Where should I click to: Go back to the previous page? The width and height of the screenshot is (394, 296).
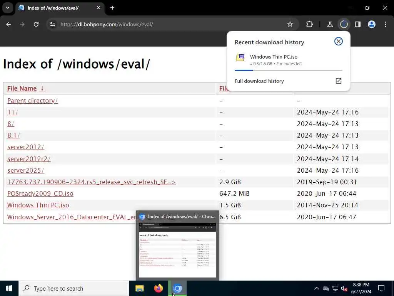[8, 24]
